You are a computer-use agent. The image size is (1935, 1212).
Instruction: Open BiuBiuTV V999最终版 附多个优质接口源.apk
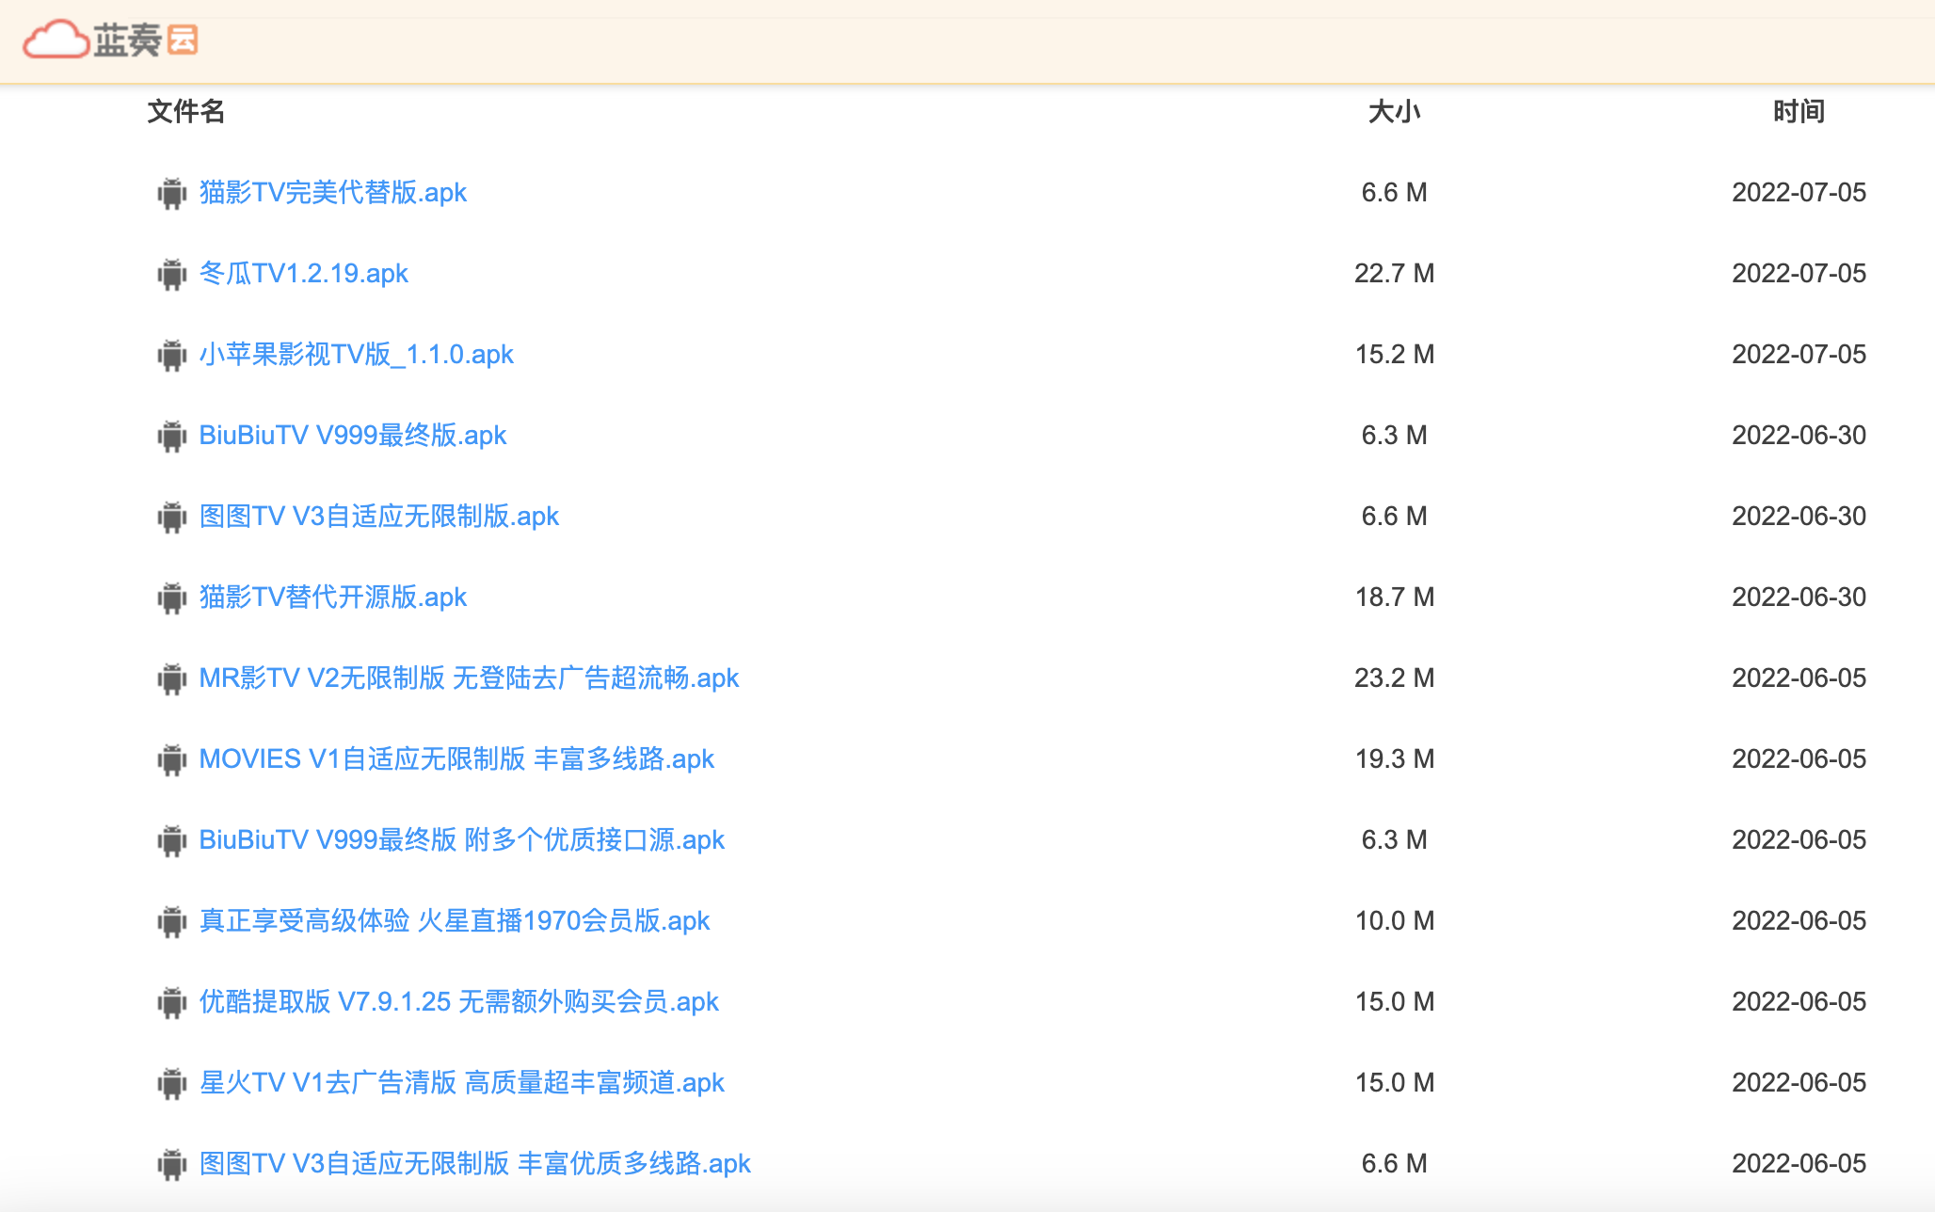point(462,839)
